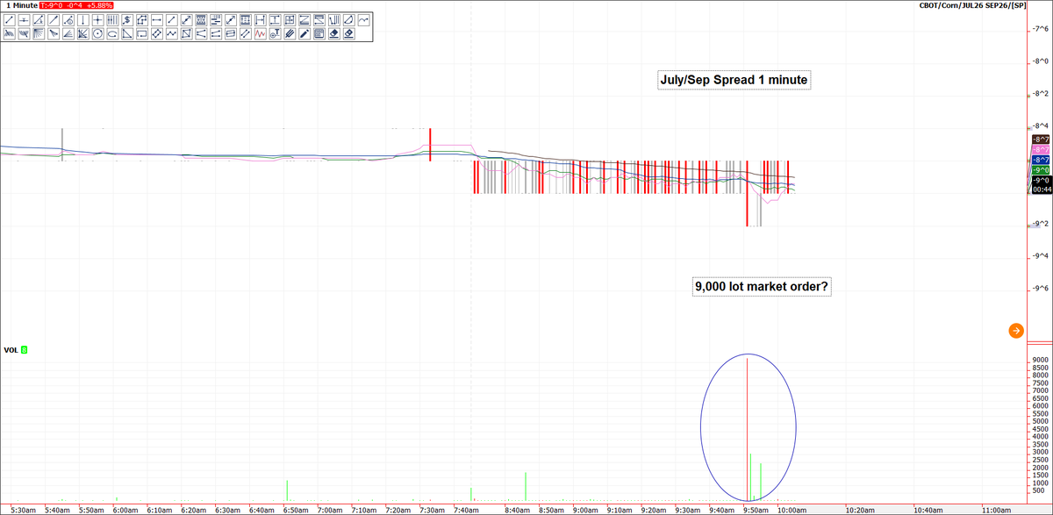Viewport: 1053px width, 515px height.
Task: Click the brown -8^7 price tag
Action: (x=1041, y=139)
